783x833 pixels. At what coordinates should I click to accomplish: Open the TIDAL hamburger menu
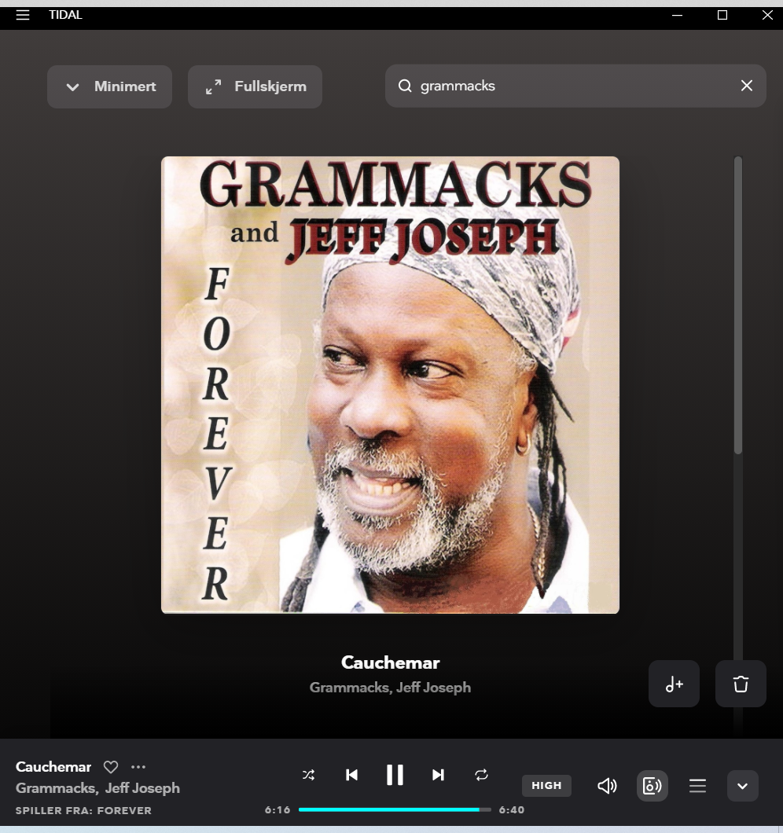[23, 15]
